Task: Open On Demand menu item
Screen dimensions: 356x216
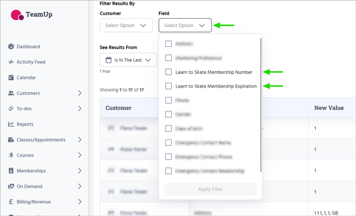Action: tap(29, 186)
